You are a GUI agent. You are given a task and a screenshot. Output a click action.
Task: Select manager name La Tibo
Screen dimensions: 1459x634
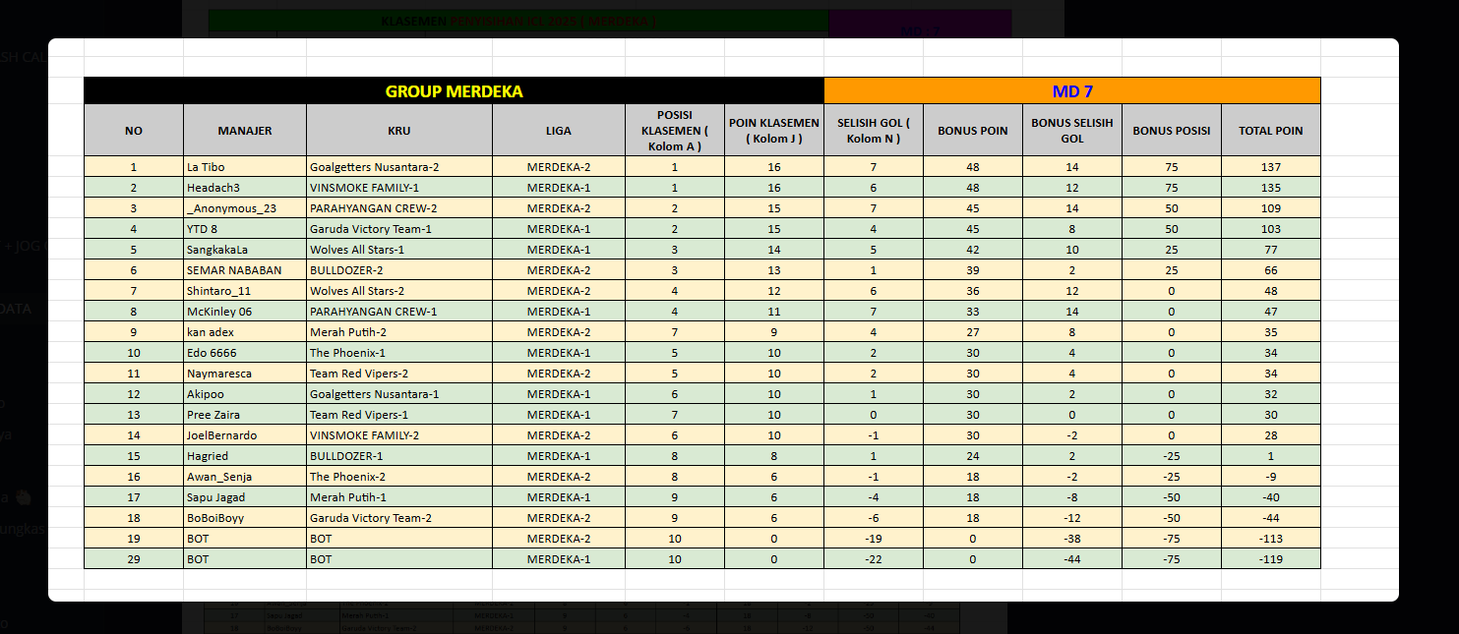(245, 167)
